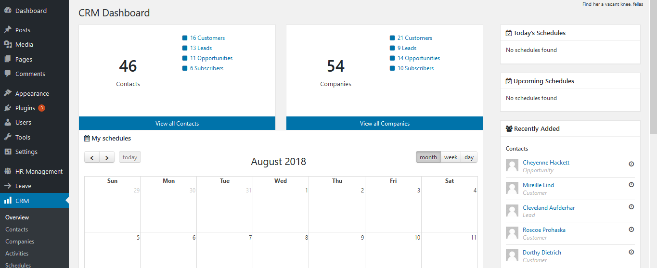Click the CRM bar chart icon
This screenshot has width=657, height=268.
click(x=8, y=201)
